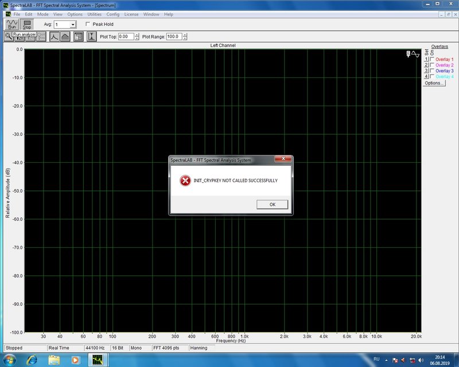
Task: Turn on Overlay 2 checkbox
Action: [432, 65]
